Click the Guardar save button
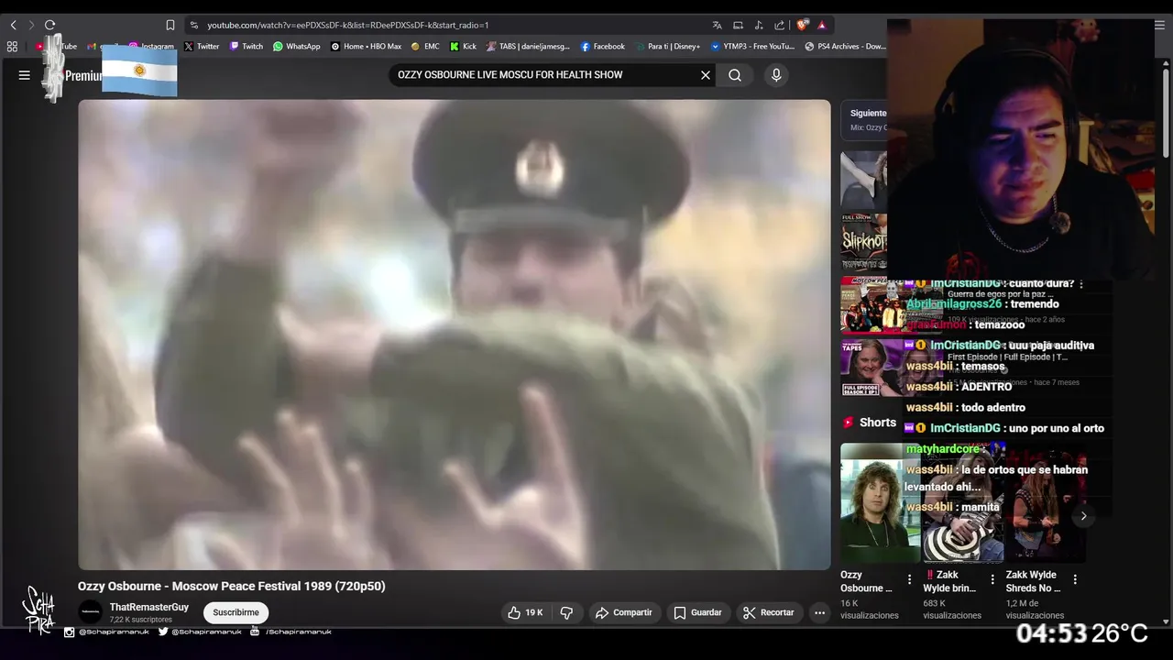Viewport: 1173px width, 660px height. pyautogui.click(x=697, y=612)
